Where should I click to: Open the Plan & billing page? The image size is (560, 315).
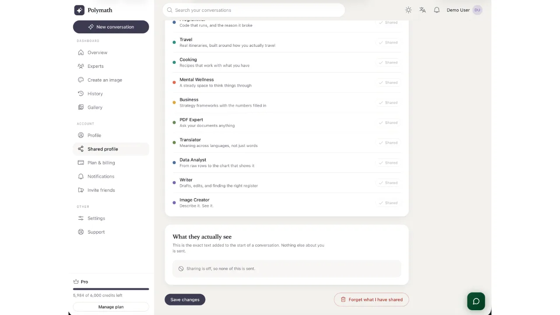coord(111,163)
